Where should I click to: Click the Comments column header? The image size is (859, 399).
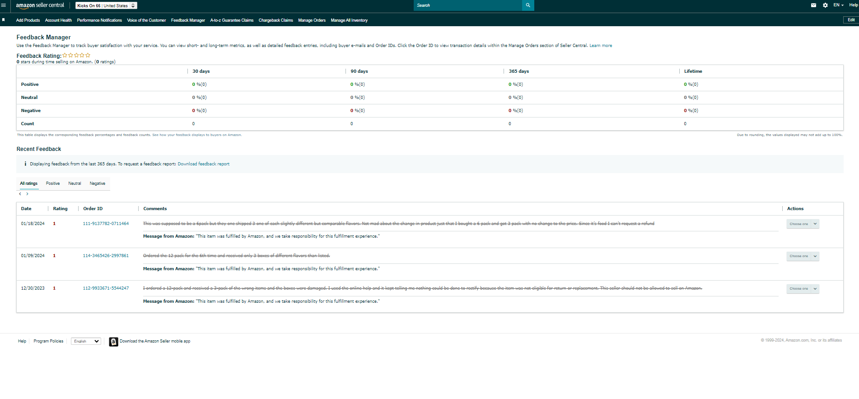(x=155, y=209)
